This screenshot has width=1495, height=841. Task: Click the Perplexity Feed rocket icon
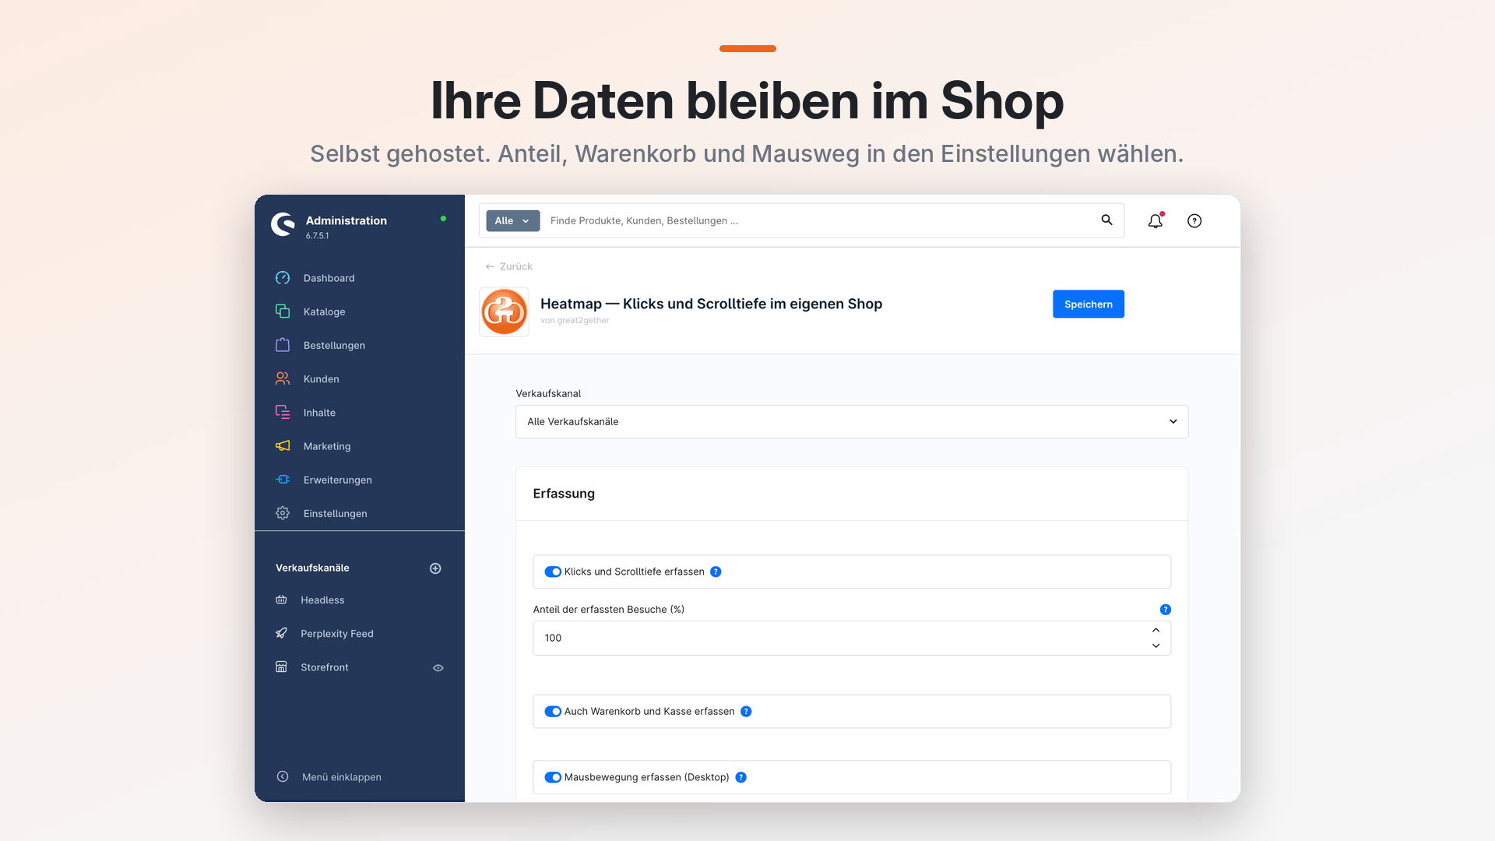pos(281,633)
